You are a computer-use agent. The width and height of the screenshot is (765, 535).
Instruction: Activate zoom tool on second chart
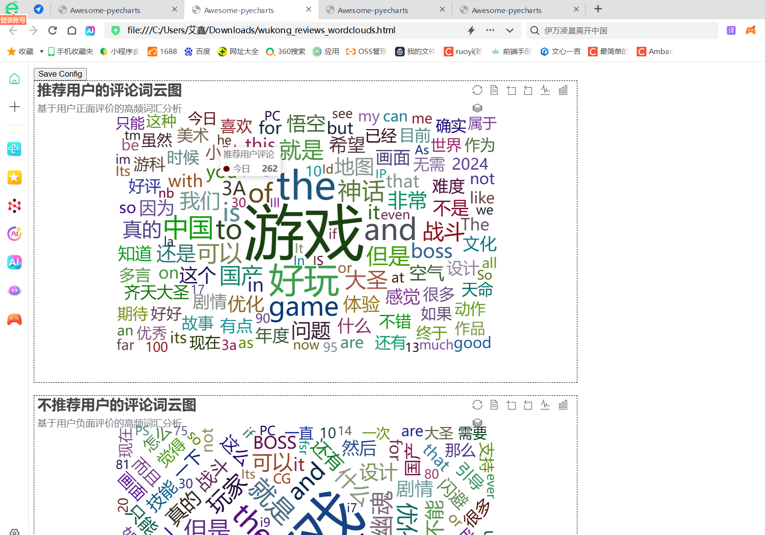(511, 405)
